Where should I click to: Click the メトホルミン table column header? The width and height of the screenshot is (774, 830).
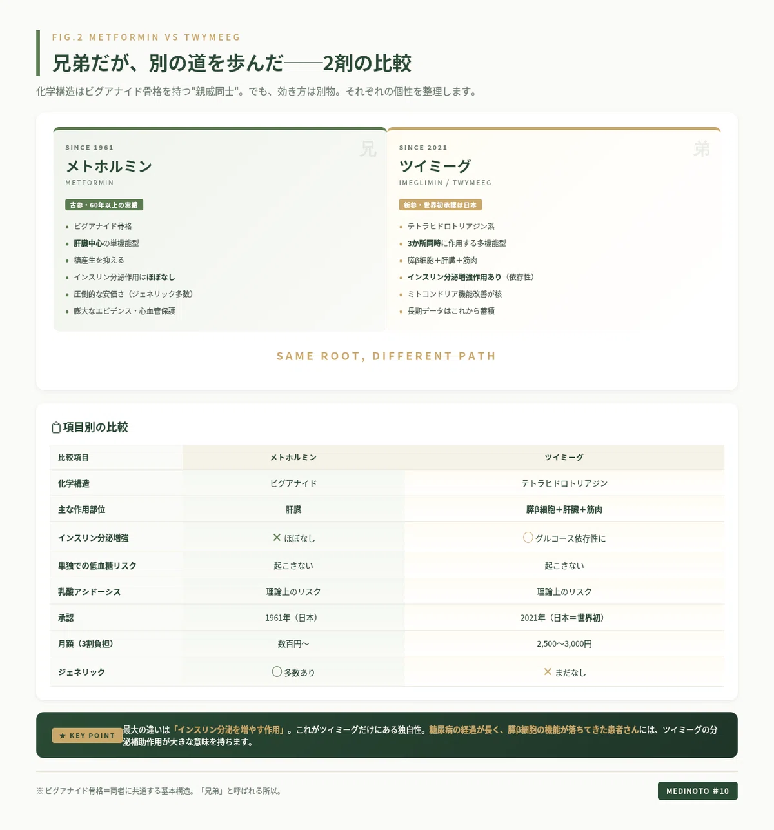pos(293,458)
